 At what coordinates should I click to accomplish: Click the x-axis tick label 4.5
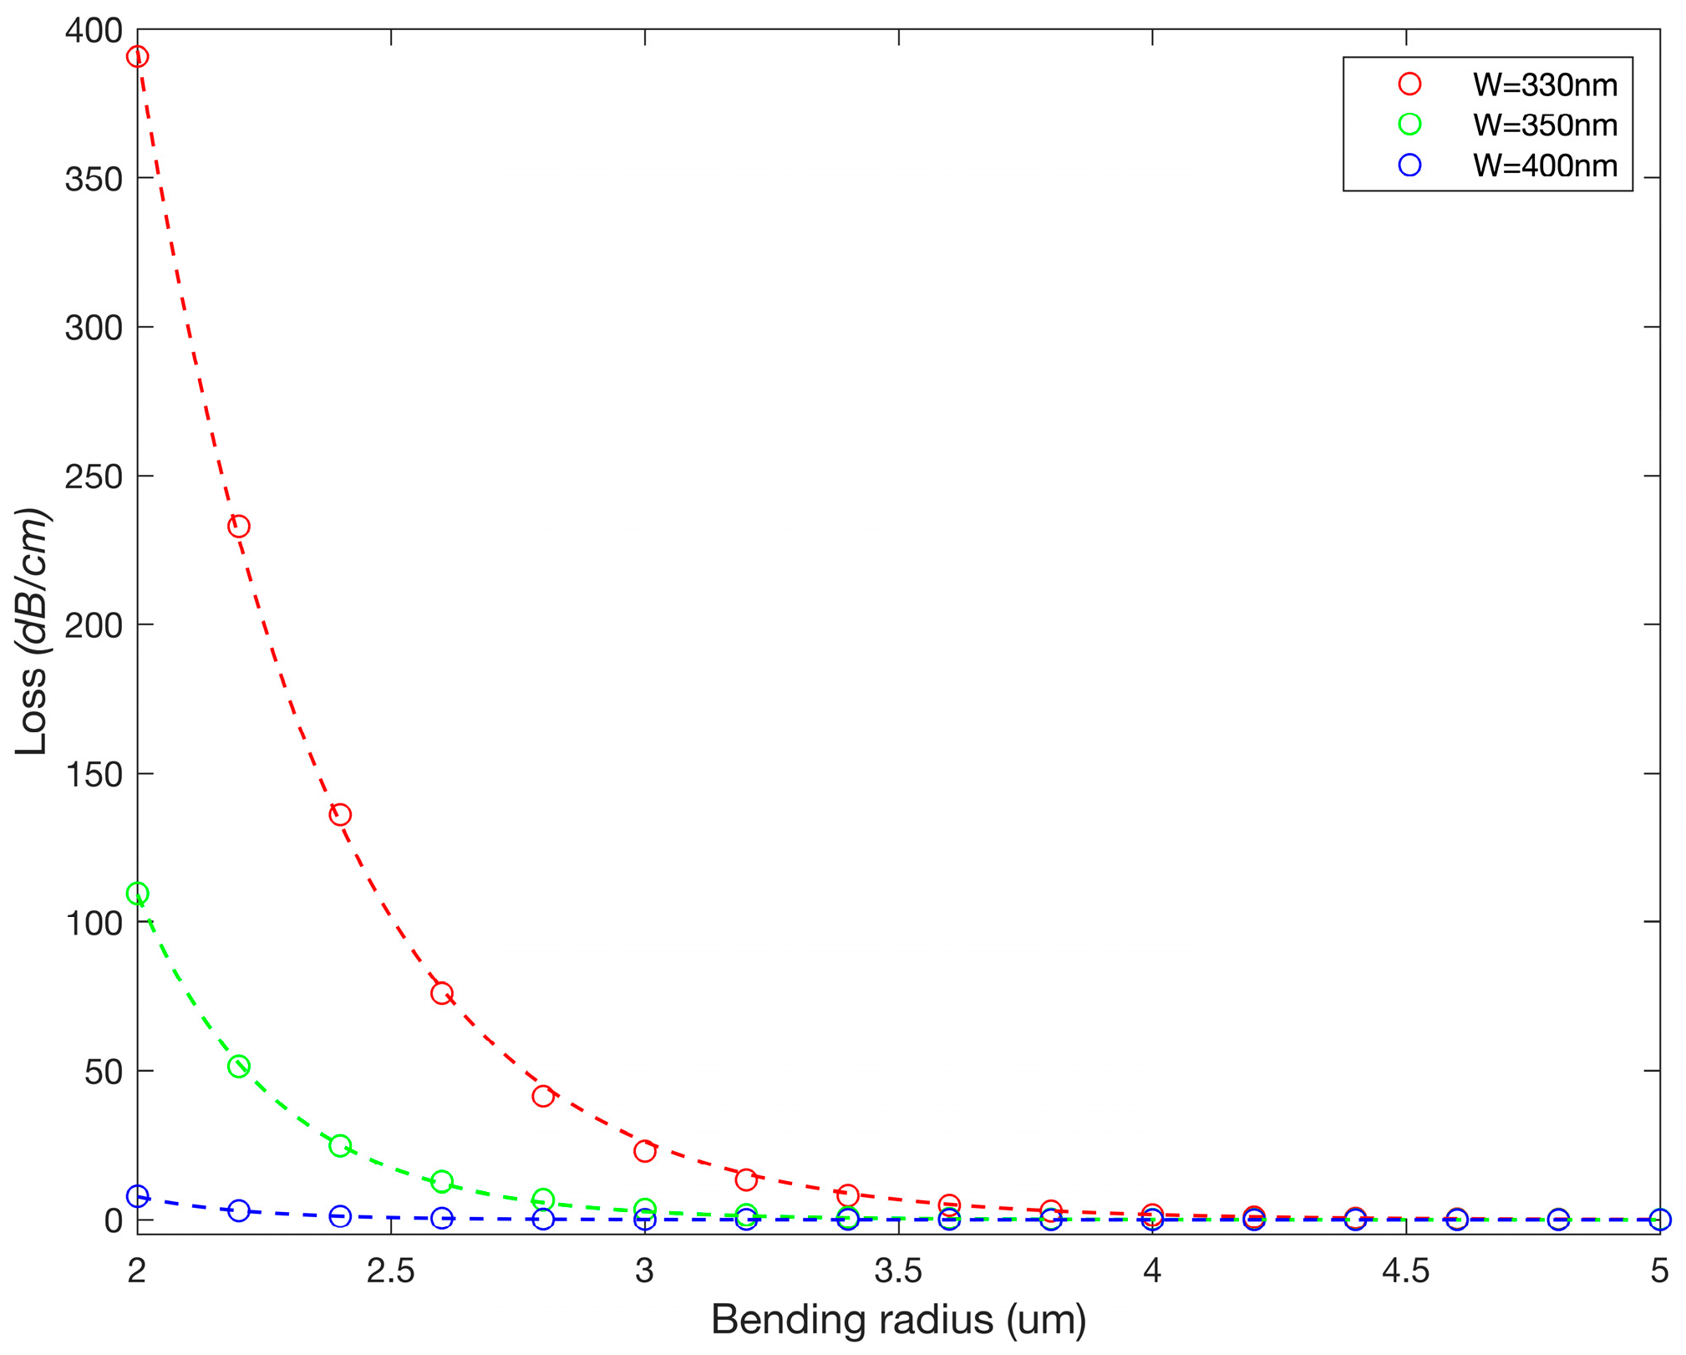(x=1405, y=1271)
